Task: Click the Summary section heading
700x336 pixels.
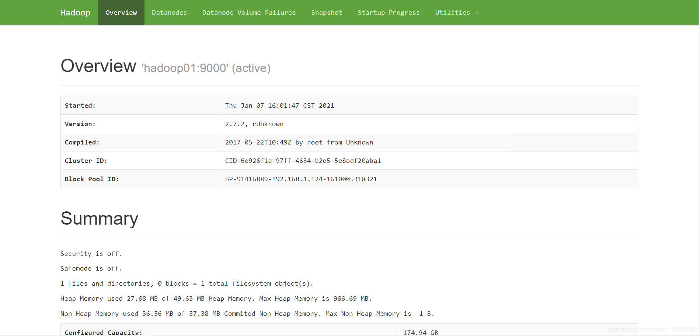Action: [100, 218]
